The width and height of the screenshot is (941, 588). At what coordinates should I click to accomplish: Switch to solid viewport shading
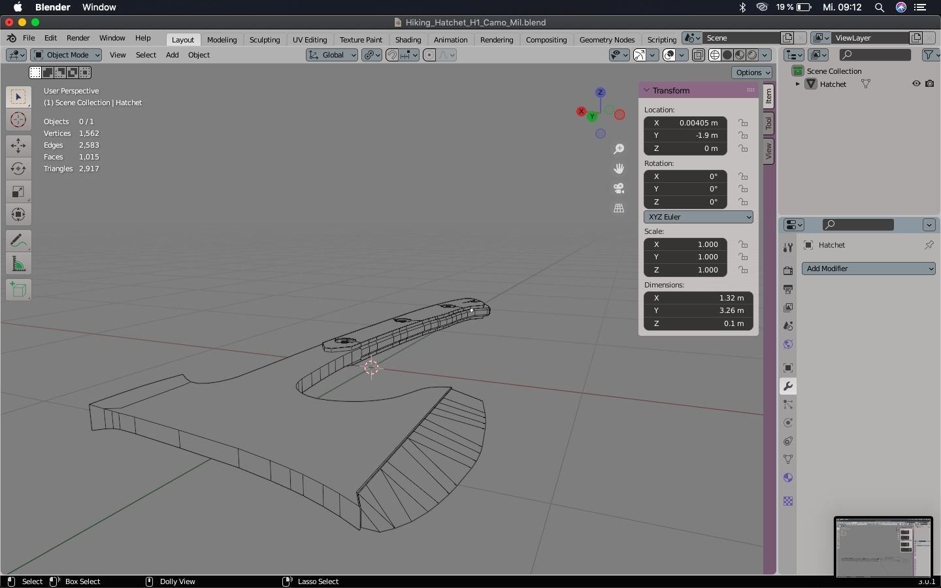727,55
